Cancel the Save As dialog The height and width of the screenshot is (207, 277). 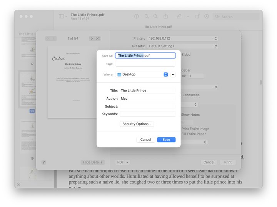[145, 140]
